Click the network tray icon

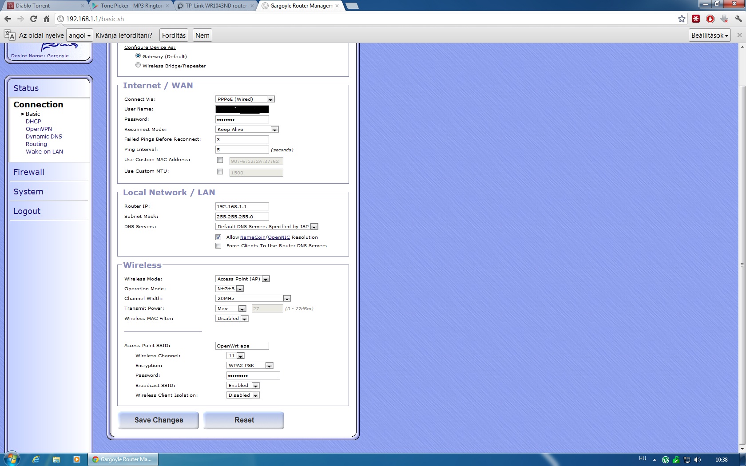click(x=687, y=460)
